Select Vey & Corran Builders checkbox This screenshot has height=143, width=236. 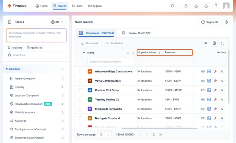(80, 81)
